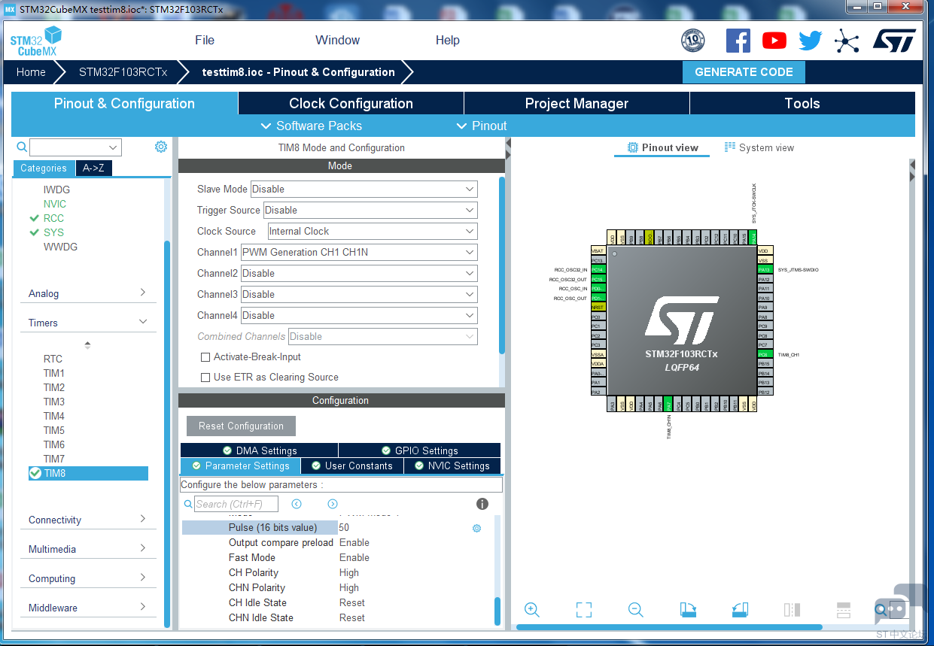Viewport: 934px width, 646px height.
Task: Switch to the System view tab
Action: (x=759, y=147)
